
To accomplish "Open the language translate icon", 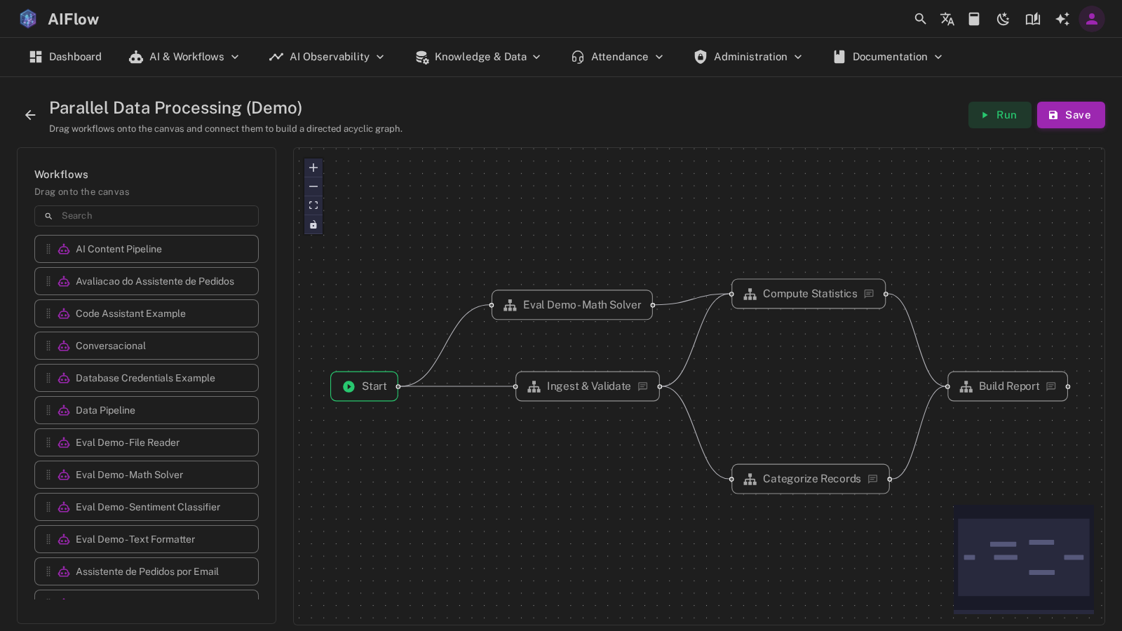I will [x=947, y=19].
